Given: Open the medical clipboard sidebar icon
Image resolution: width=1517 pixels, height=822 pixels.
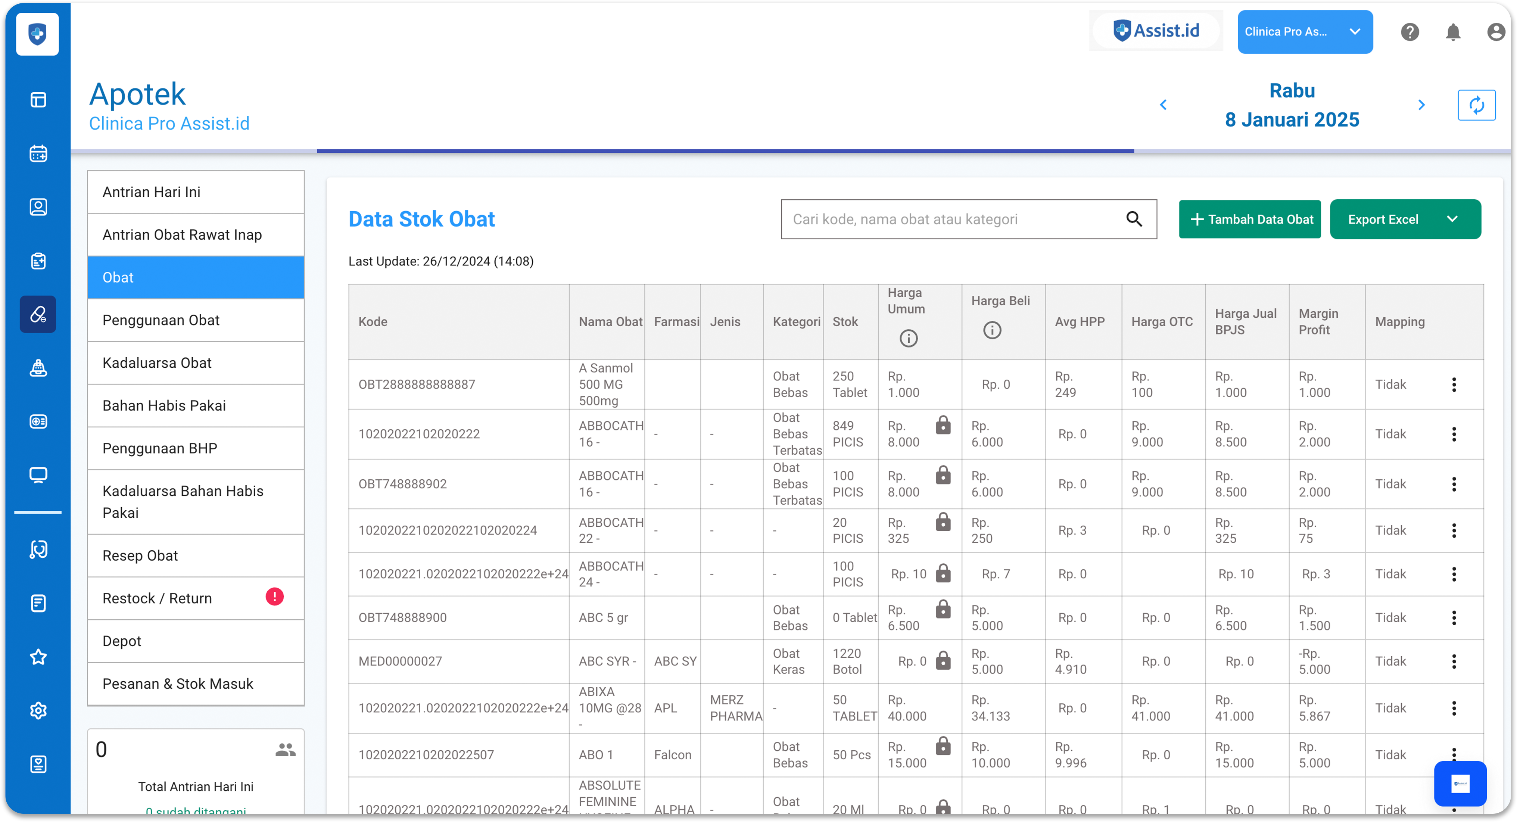Looking at the screenshot, I should [38, 261].
